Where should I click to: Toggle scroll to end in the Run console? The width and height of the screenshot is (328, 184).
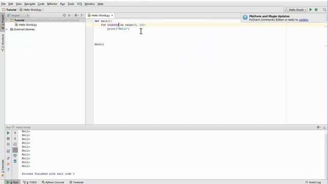tap(15, 150)
